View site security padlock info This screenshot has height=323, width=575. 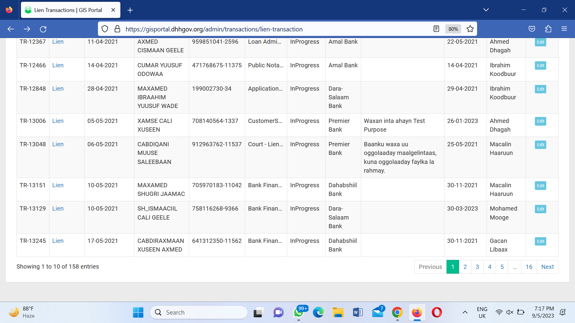point(117,29)
